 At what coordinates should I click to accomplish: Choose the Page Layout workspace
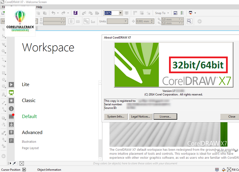[30, 148]
